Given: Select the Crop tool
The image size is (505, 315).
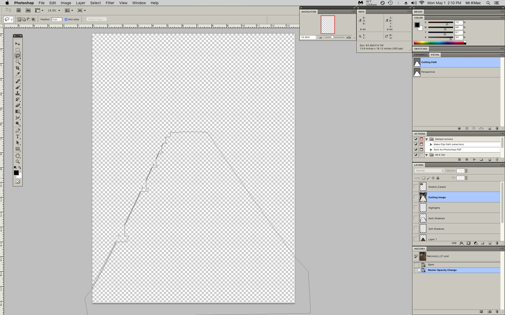Looking at the screenshot, I should [17, 68].
